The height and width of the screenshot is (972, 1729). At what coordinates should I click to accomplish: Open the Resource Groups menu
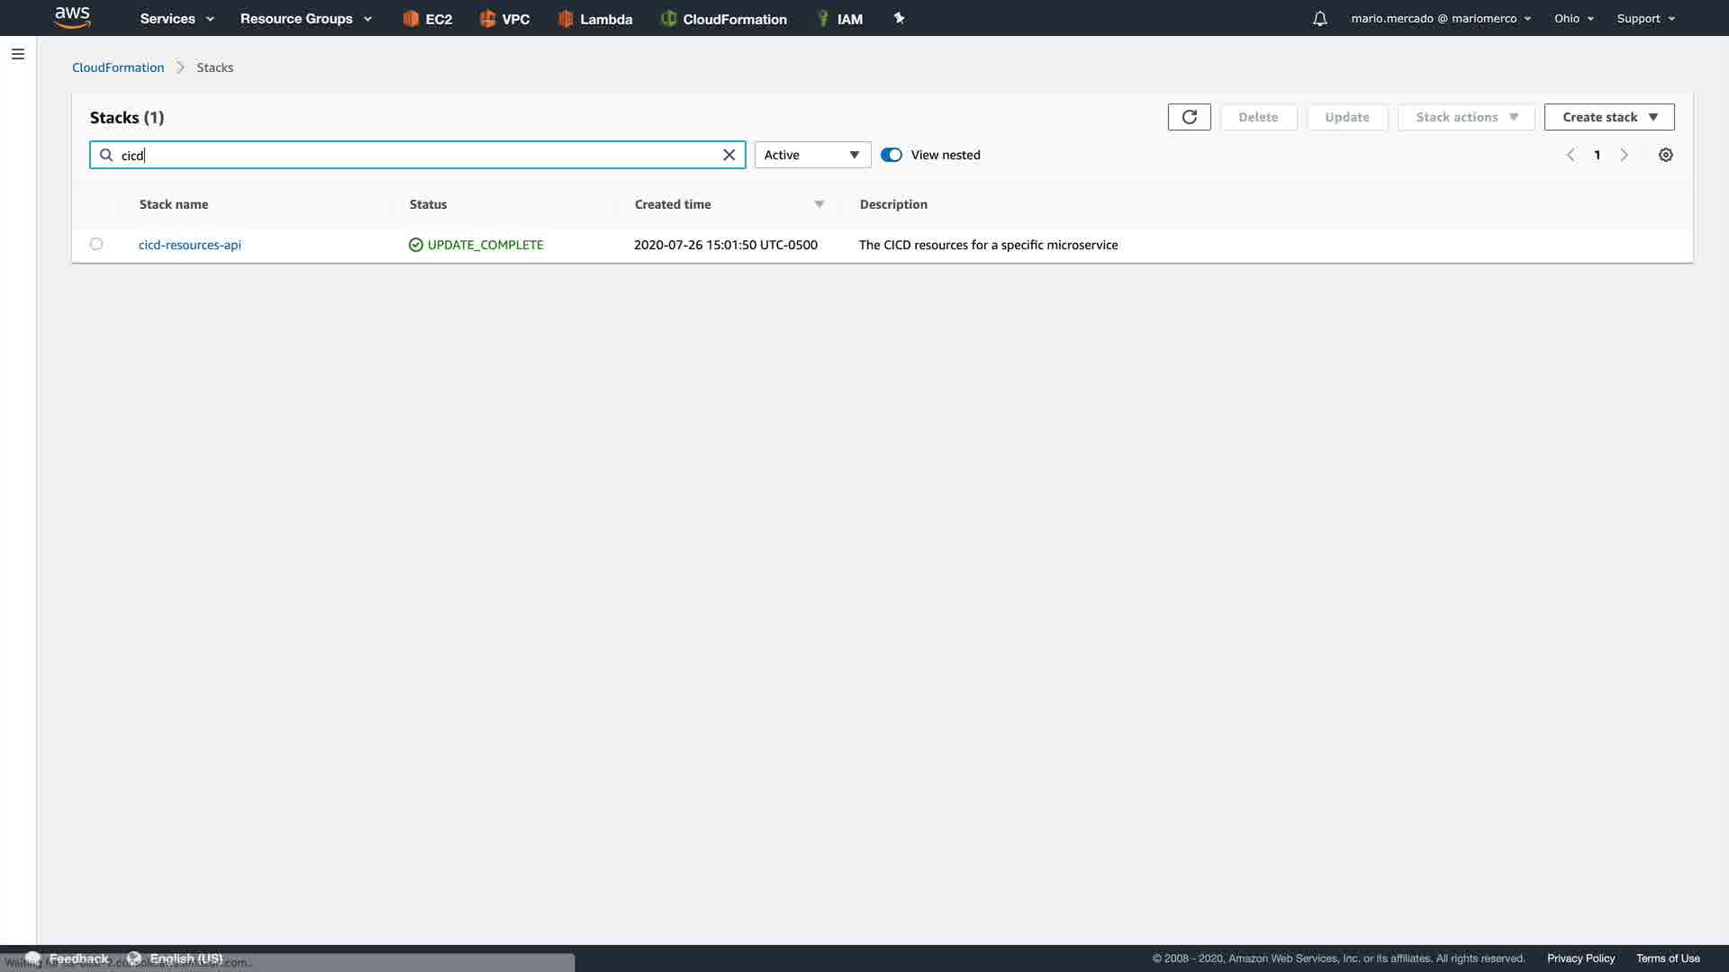pyautogui.click(x=305, y=18)
